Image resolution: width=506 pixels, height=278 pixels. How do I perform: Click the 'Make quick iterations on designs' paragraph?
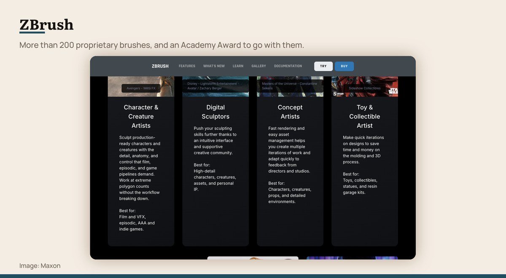[363, 150]
